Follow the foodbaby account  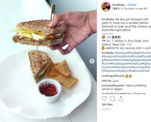tap(132, 5)
